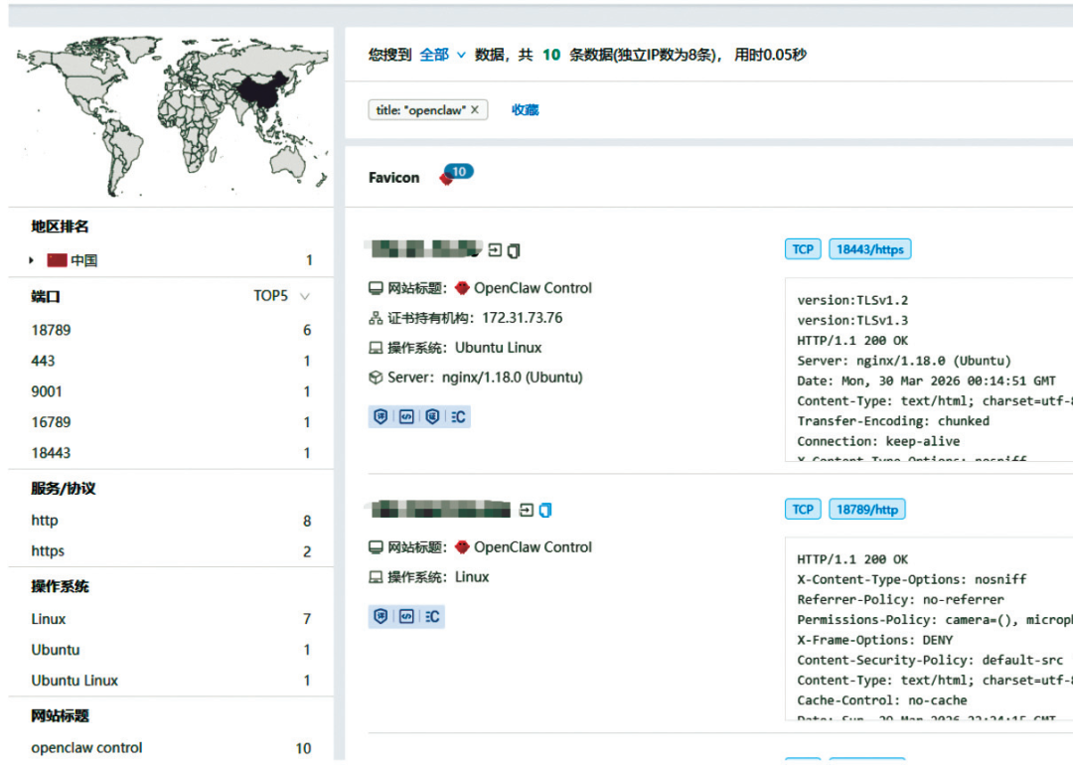Open link icon beside first blurred host

(495, 250)
